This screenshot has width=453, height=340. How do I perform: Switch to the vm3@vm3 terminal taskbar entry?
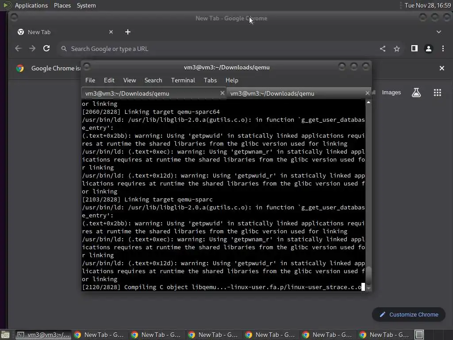tap(43, 335)
